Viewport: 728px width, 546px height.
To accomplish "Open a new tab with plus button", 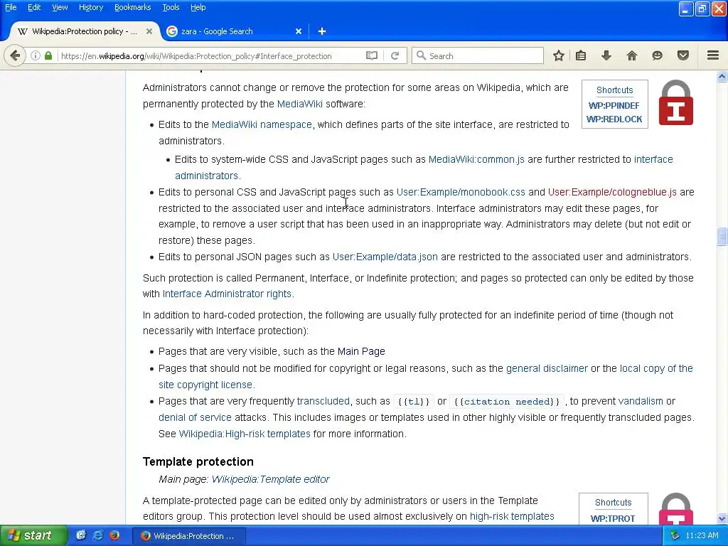I will pos(322,31).
